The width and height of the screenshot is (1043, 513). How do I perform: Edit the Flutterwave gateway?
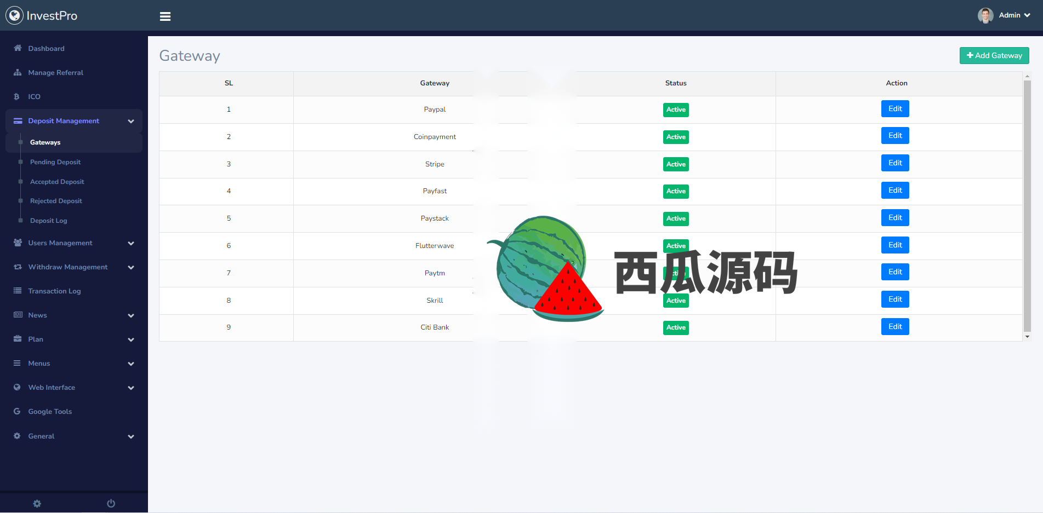pyautogui.click(x=895, y=245)
